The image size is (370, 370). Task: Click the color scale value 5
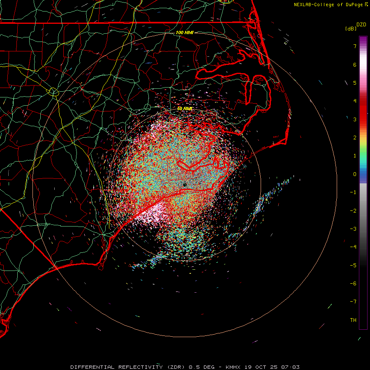[x=355, y=83]
